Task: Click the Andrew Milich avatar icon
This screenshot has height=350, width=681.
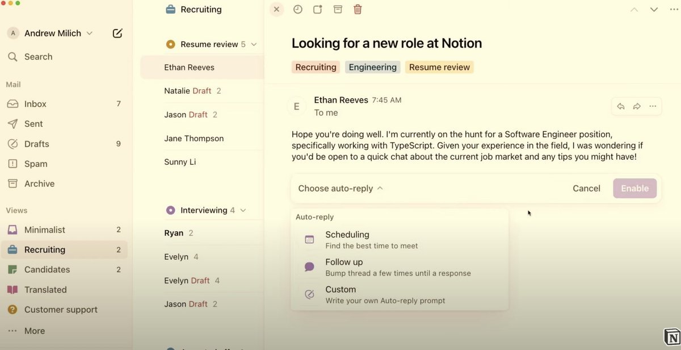Action: tap(12, 33)
